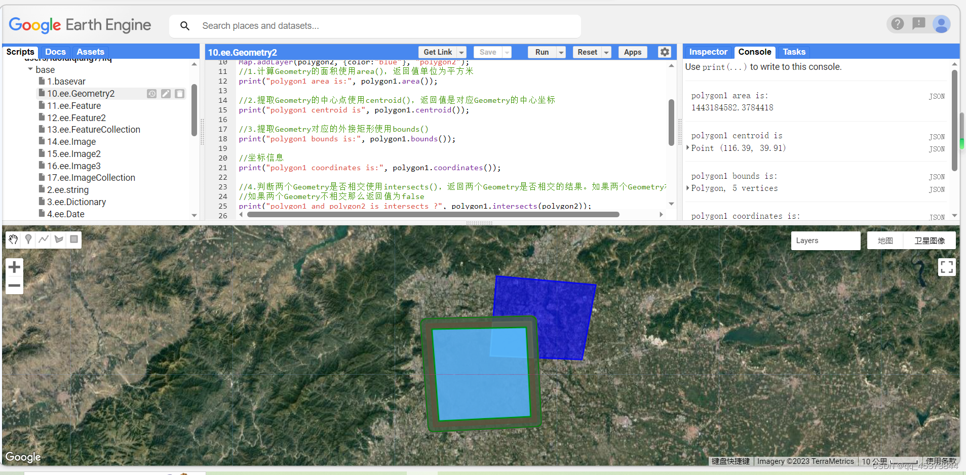Viewport: 966px width, 475px height.
Task: Select the add marker drawing tool
Action: [28, 240]
